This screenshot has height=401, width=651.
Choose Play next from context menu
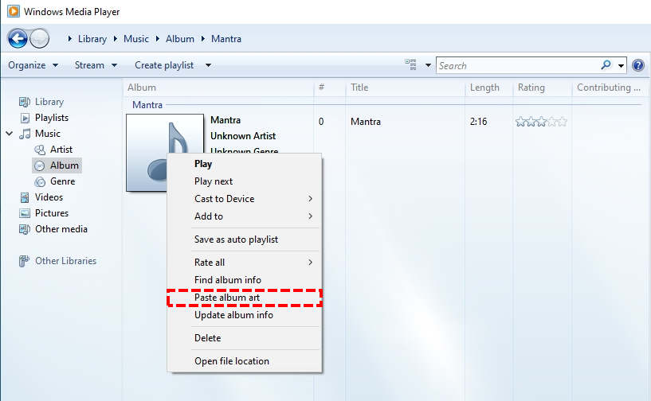coord(245,181)
